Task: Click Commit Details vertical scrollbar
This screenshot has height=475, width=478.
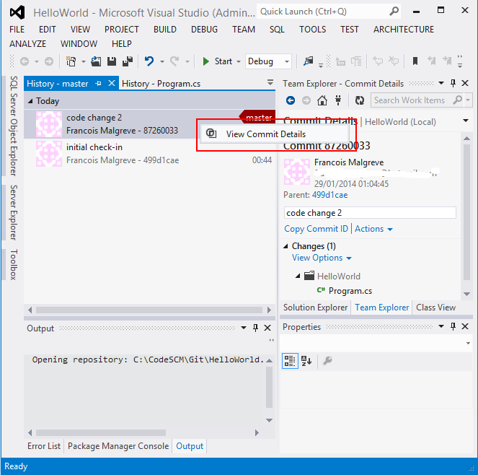Action: point(466,212)
